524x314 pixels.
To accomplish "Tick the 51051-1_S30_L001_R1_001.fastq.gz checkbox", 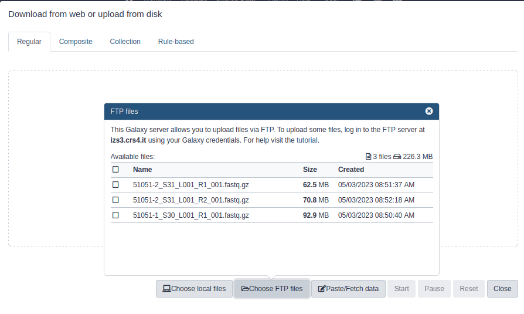I will pos(115,215).
